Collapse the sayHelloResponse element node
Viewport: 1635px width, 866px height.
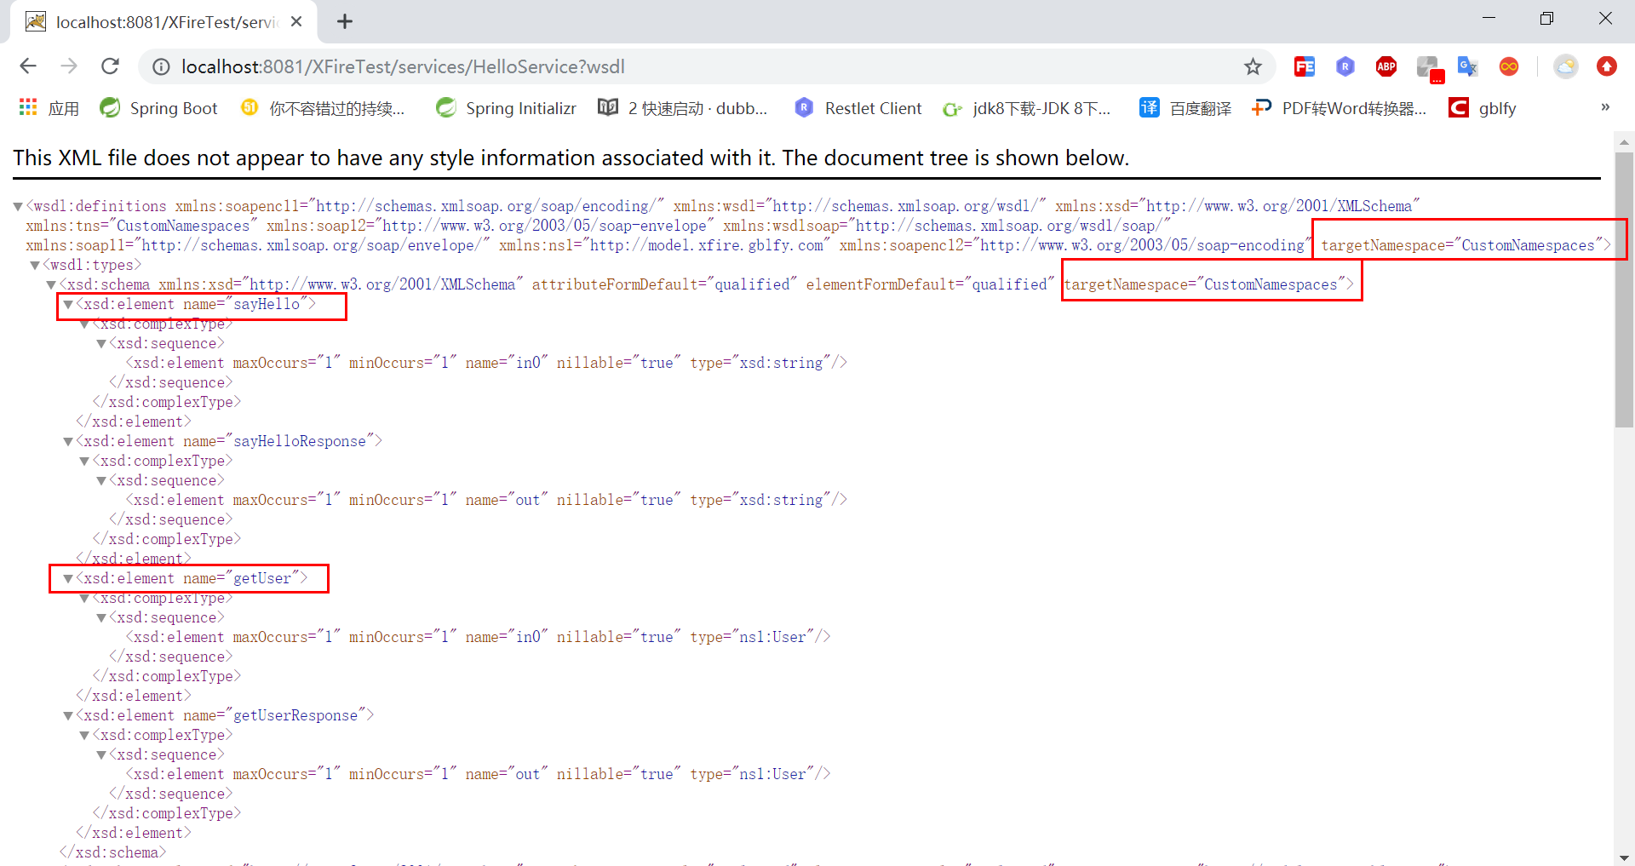tap(68, 442)
